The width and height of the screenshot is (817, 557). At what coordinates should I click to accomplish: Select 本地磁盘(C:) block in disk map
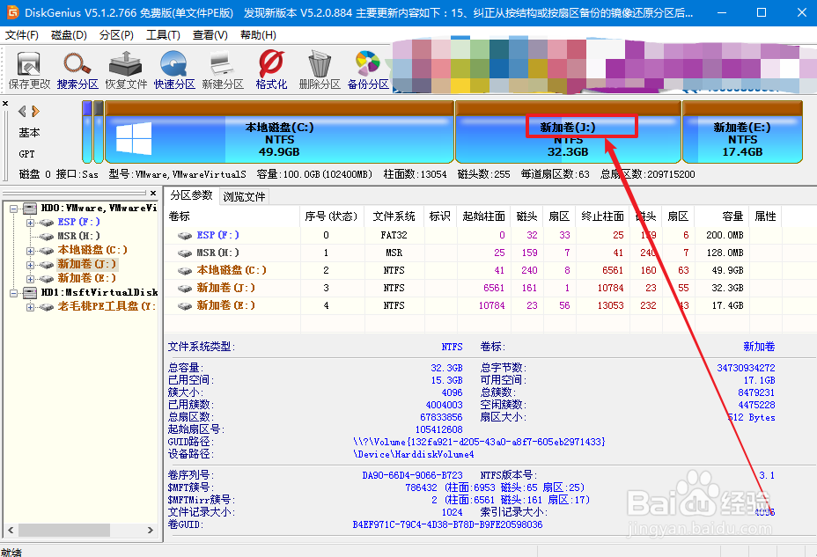pyautogui.click(x=279, y=132)
